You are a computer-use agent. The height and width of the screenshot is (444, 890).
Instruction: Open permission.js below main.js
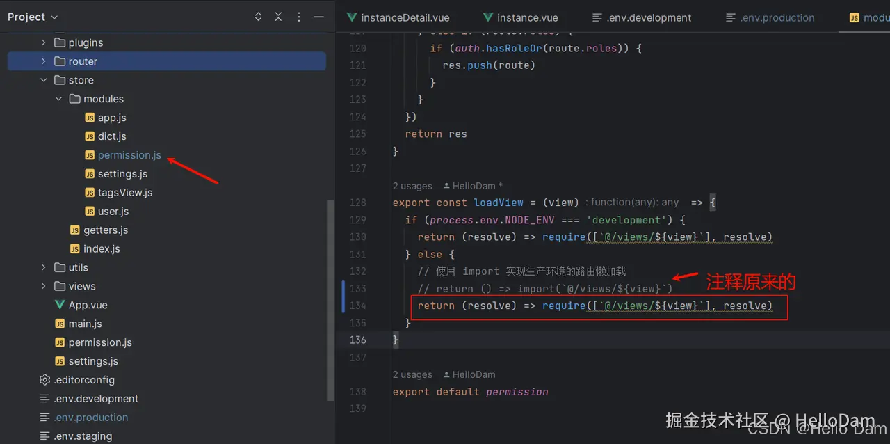coord(100,342)
